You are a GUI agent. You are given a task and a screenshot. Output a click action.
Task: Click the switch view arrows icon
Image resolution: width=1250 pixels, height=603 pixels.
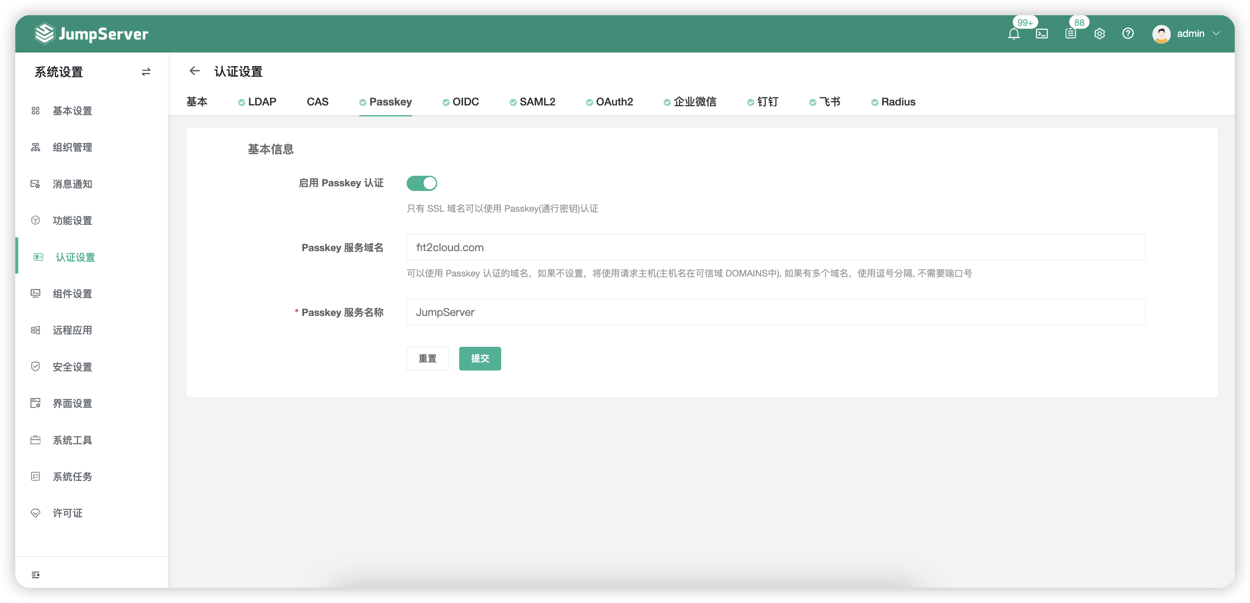pos(145,72)
